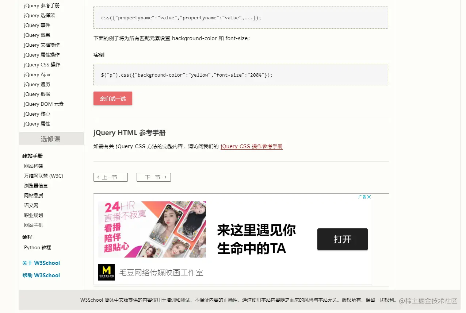Click the footer disclaimer text

[239, 300]
